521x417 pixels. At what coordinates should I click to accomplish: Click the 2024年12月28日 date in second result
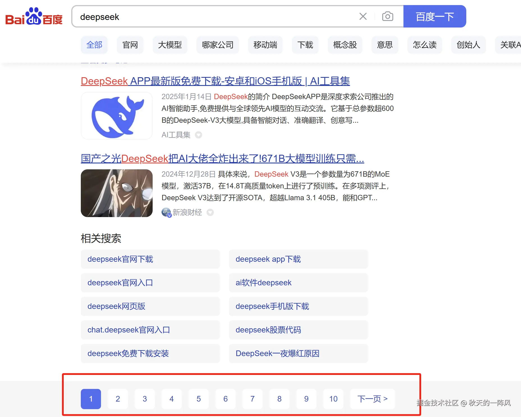(189, 174)
